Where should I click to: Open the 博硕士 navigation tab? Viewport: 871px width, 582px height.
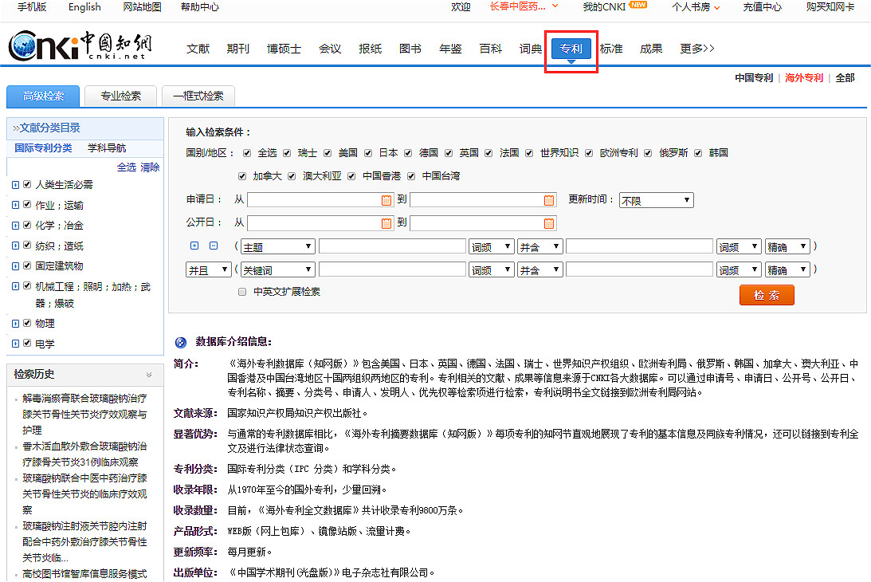[x=284, y=49]
